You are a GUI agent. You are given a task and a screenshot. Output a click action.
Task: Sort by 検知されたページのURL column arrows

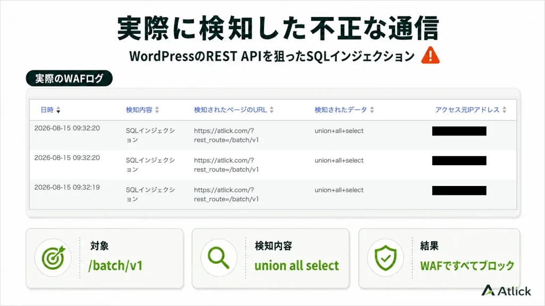point(272,110)
